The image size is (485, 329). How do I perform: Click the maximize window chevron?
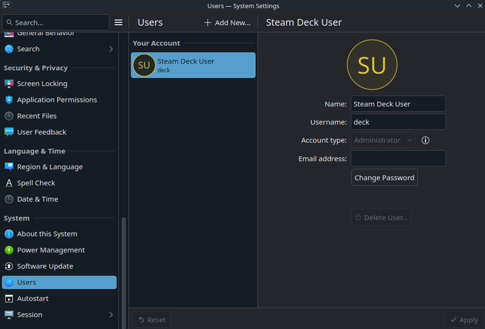[469, 6]
